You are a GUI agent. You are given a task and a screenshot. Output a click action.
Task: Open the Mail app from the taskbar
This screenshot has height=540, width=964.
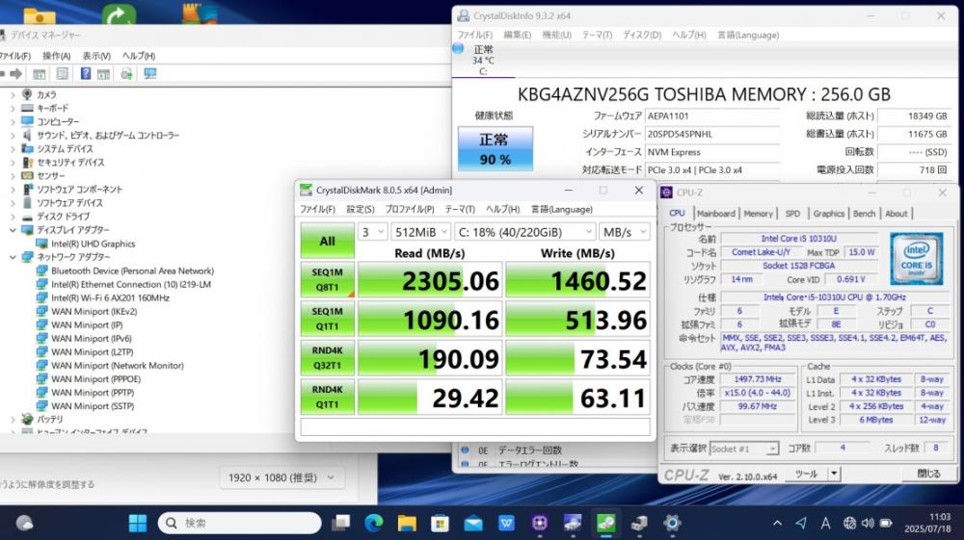[473, 523]
